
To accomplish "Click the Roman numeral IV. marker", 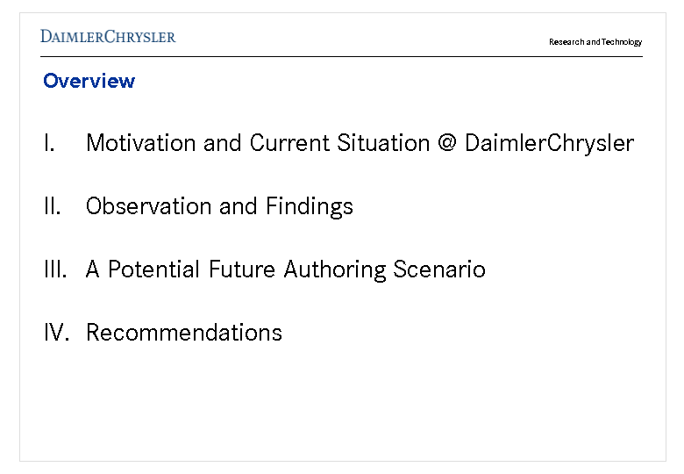I will click(x=55, y=333).
